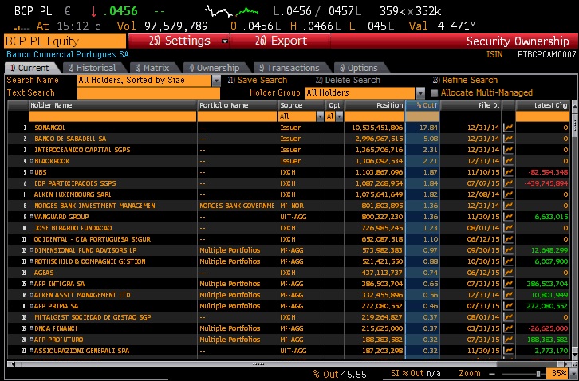Expand the VANGUARD GROUP holder row
Screen dimensions: 579x381
coord(31,217)
